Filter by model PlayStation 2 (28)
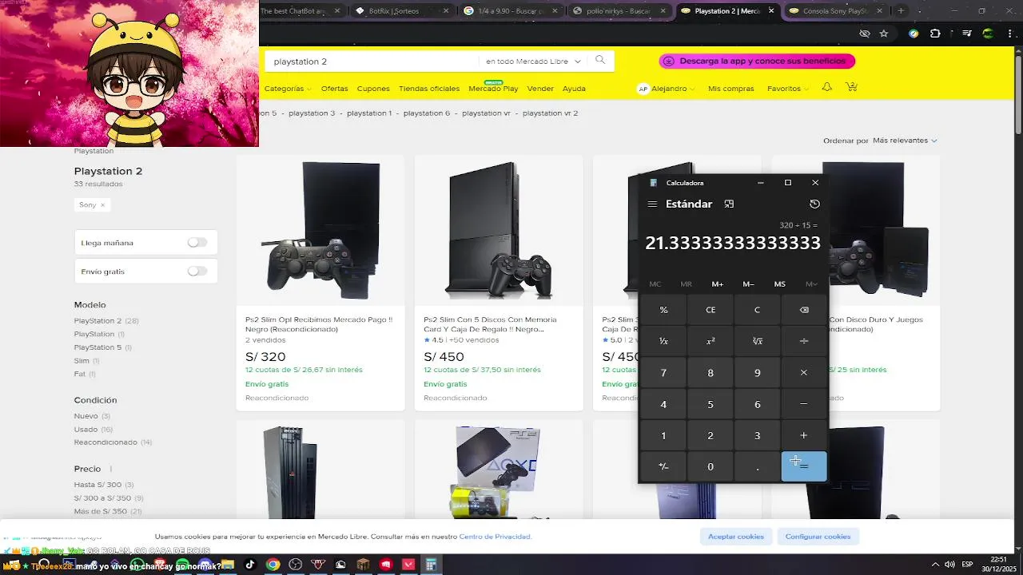Screen dimensions: 1023x575 coord(106,321)
